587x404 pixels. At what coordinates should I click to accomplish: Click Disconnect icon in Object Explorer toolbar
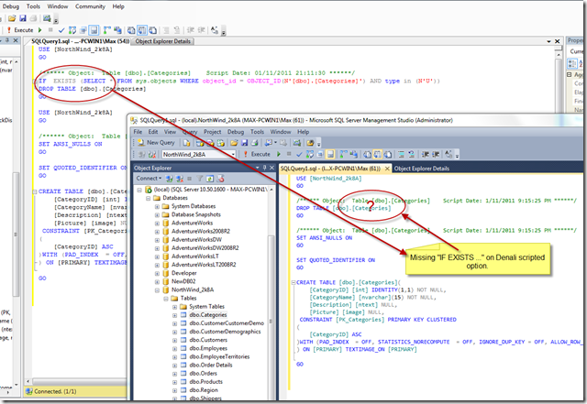180,179
